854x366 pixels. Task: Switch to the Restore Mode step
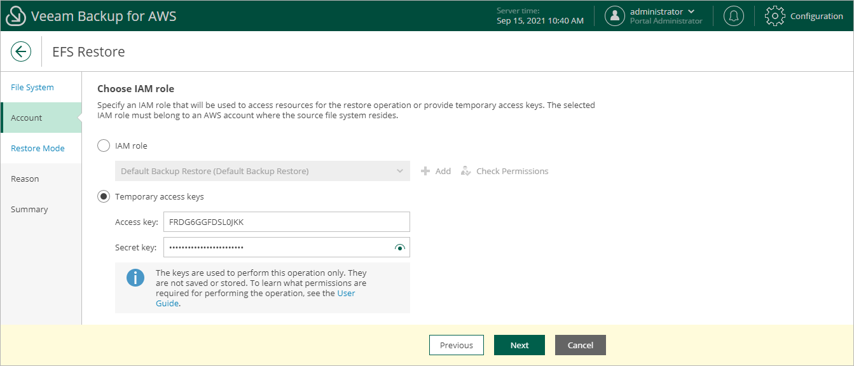click(x=38, y=148)
